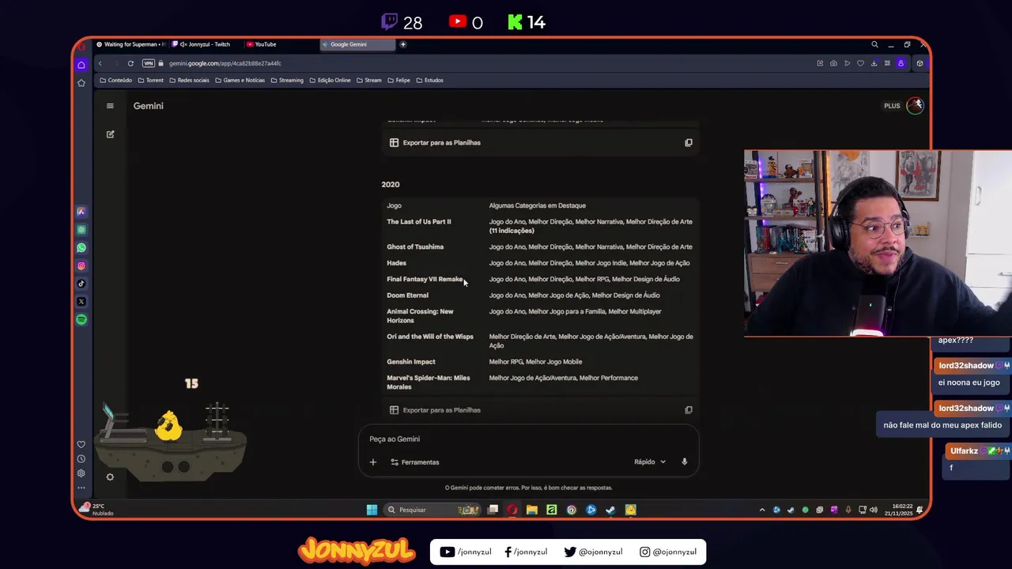Screen dimensions: 1012x569
Task: Open the Gemini hamburger main menu
Action: 110,106
